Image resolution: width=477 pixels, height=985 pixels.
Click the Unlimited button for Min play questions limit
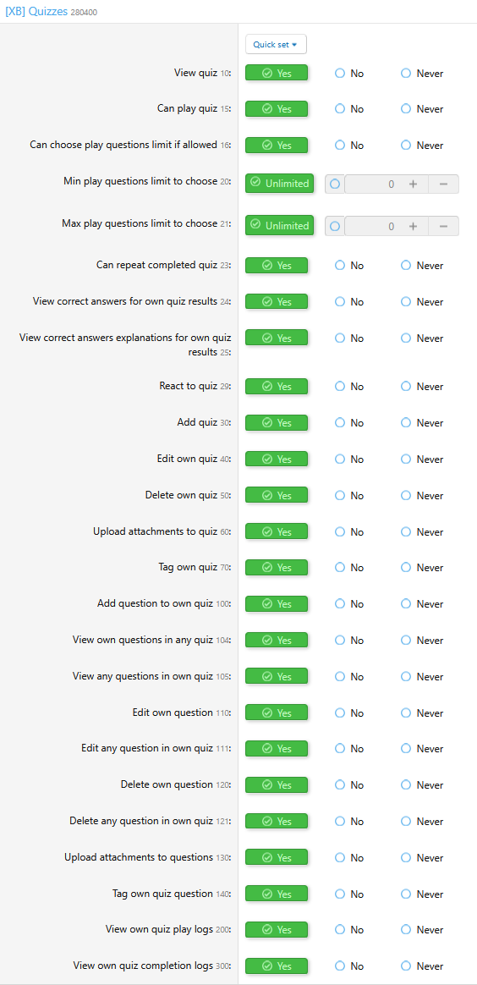279,184
